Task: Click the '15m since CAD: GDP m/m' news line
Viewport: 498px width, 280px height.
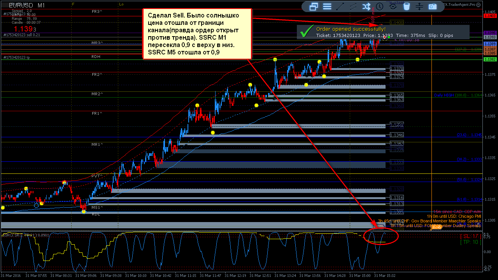Action: [457, 212]
